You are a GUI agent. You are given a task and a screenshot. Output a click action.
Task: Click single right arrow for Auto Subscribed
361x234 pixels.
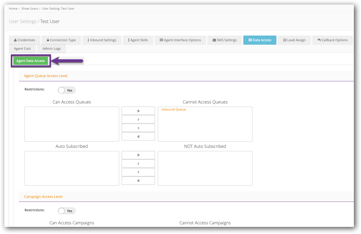coord(138,164)
